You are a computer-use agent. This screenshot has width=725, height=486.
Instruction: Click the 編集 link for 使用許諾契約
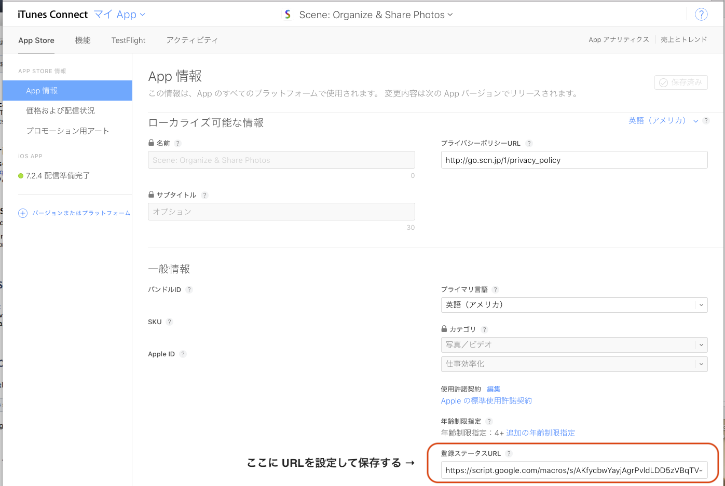[x=493, y=389]
